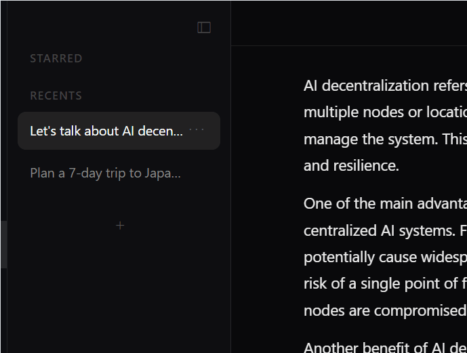Open three-dot options for AI decentralization chat
The width and height of the screenshot is (467, 353).
[197, 130]
